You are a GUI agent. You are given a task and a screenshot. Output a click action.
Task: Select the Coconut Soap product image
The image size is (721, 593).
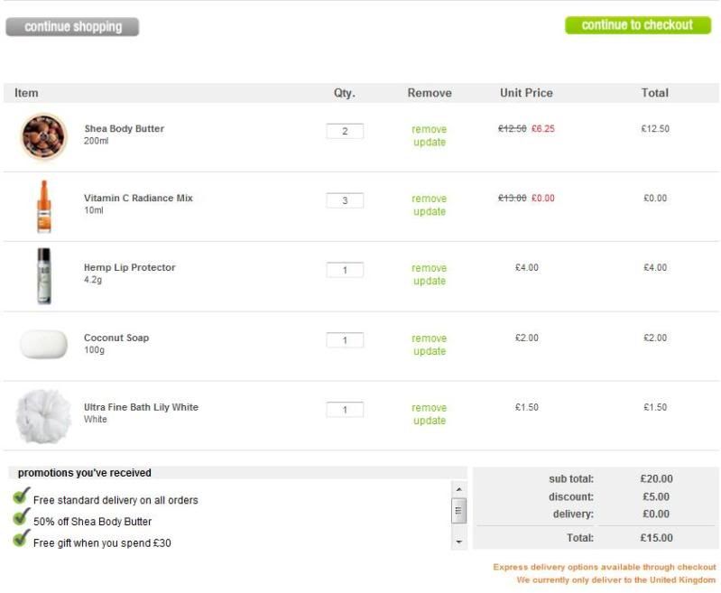[43, 344]
